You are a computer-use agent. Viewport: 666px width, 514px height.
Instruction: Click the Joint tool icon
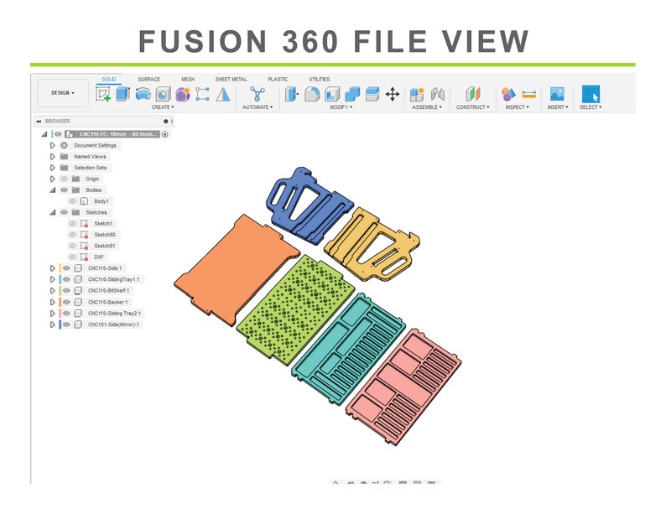click(x=438, y=94)
